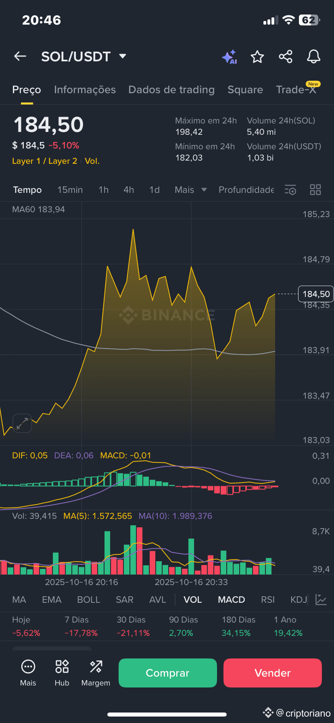Enable the AVL indicator
Viewport: 334px width, 723px height.
click(x=158, y=600)
